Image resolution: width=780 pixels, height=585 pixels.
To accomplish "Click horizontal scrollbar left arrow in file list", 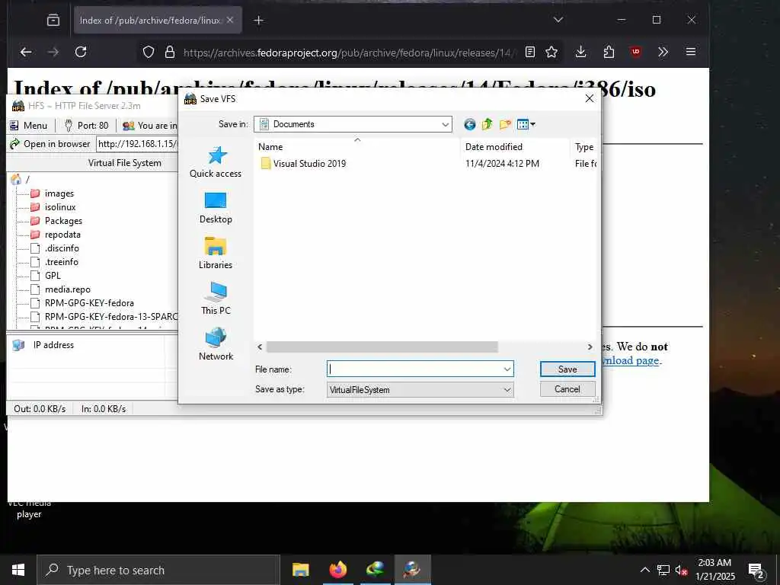I will pyautogui.click(x=260, y=347).
